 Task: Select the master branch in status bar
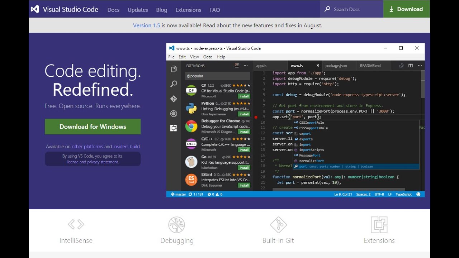(178, 194)
